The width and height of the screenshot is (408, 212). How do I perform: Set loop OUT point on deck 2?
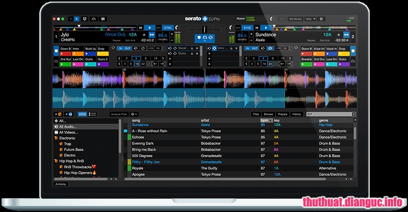click(x=254, y=48)
